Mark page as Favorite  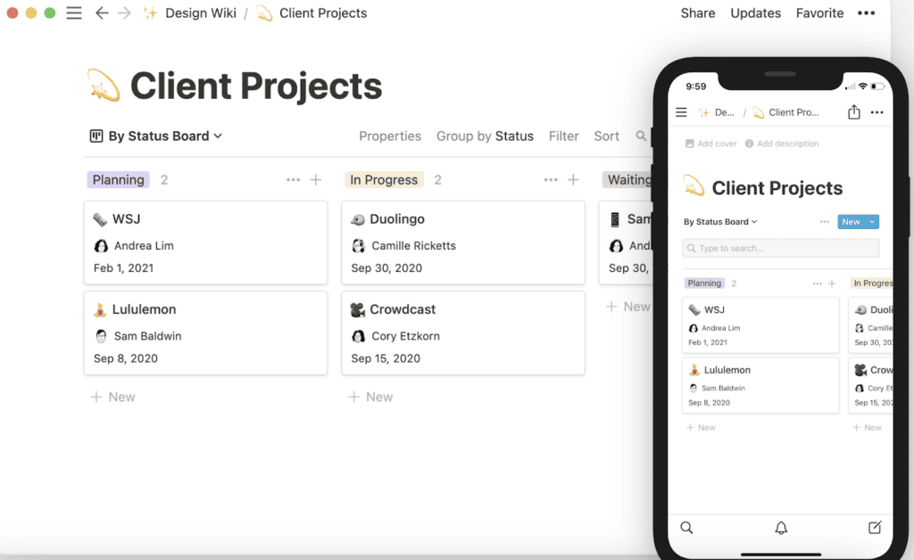click(819, 12)
